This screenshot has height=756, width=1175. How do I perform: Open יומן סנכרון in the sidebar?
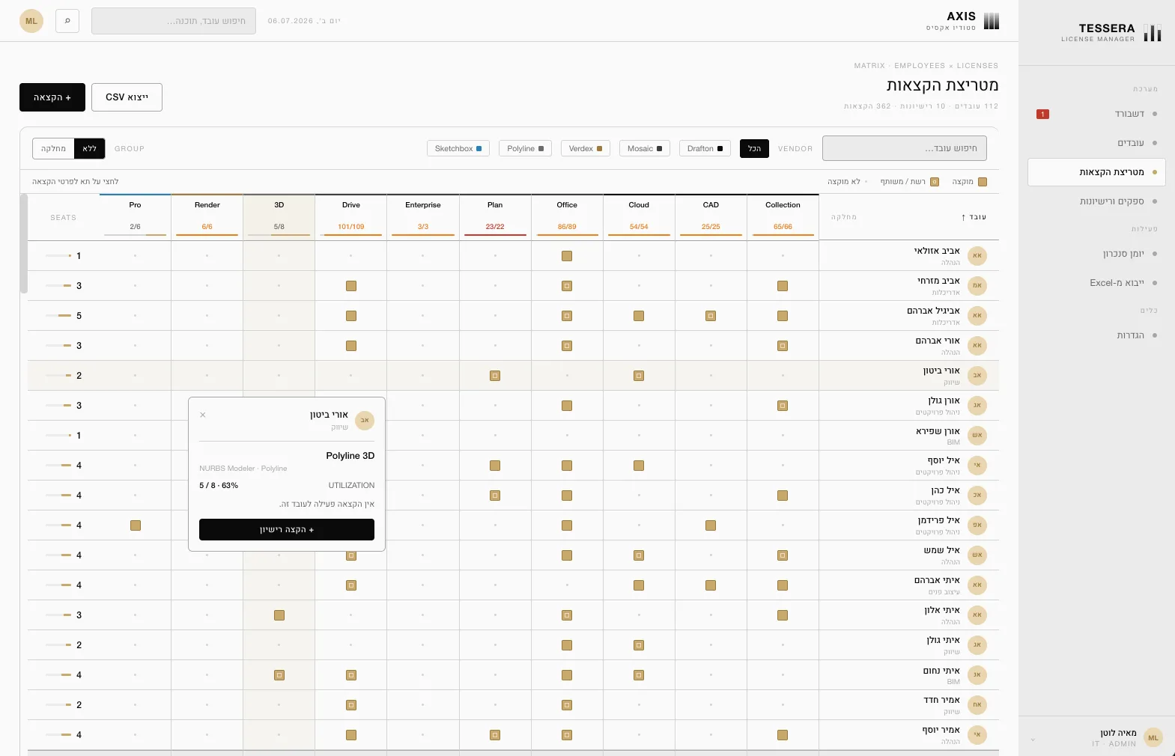1096,254
